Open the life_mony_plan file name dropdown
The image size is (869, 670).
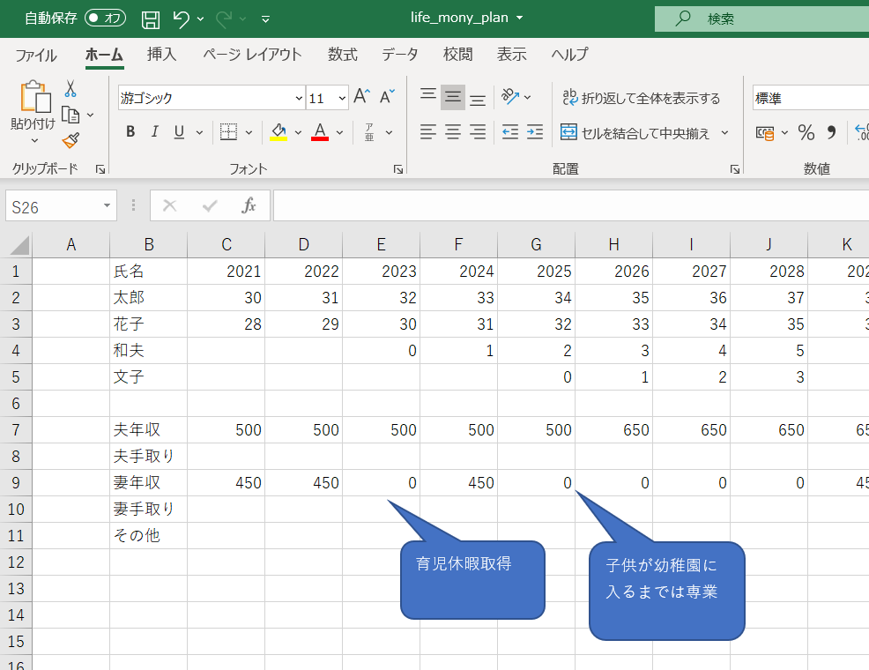tap(519, 19)
